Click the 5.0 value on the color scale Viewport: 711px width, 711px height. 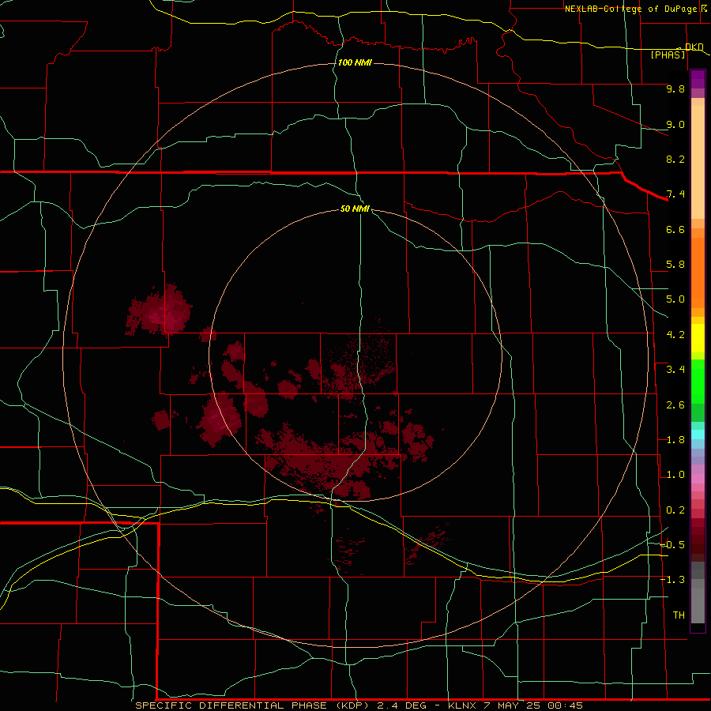coord(675,299)
